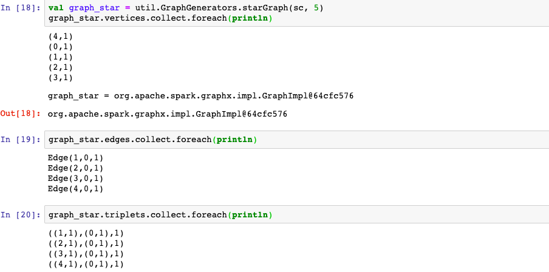Click the println keyword in cell 19
Screen dimensions: 549x272
point(234,140)
